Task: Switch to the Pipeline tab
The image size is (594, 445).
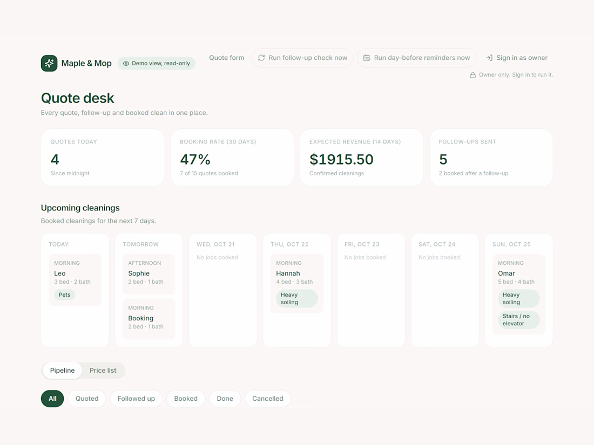Action: tap(63, 371)
